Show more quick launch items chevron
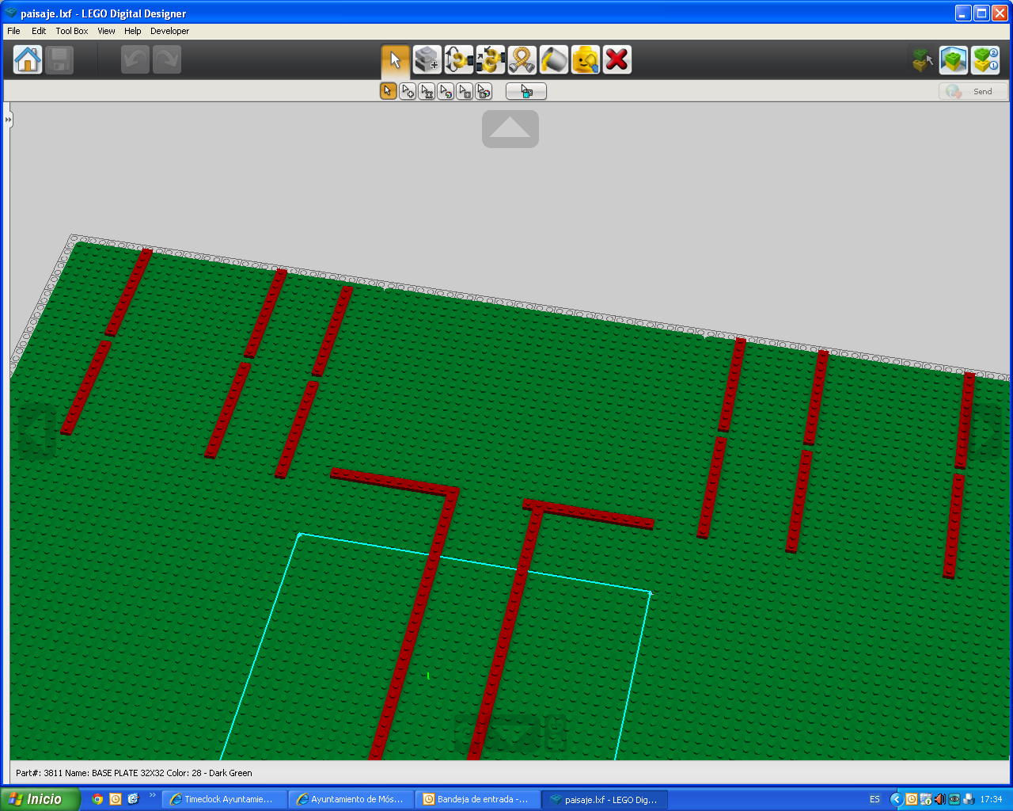The width and height of the screenshot is (1013, 811). click(x=153, y=796)
